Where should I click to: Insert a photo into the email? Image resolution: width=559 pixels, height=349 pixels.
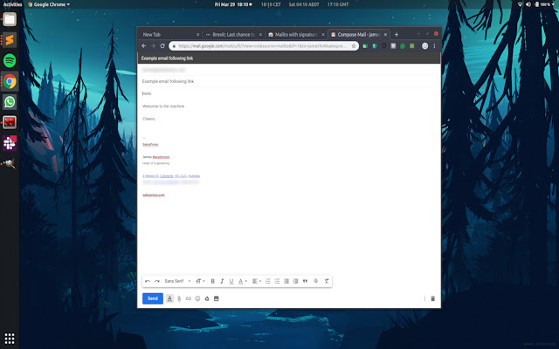[216, 298]
